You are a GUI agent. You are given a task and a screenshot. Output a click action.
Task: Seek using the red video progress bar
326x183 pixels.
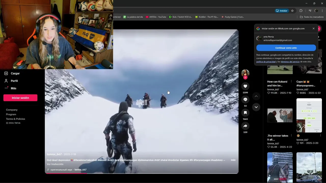pyautogui.click(x=142, y=173)
